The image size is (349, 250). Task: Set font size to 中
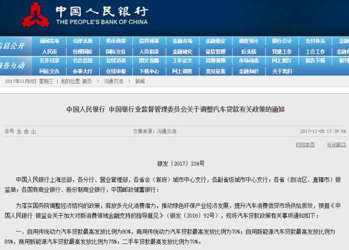click(26, 132)
